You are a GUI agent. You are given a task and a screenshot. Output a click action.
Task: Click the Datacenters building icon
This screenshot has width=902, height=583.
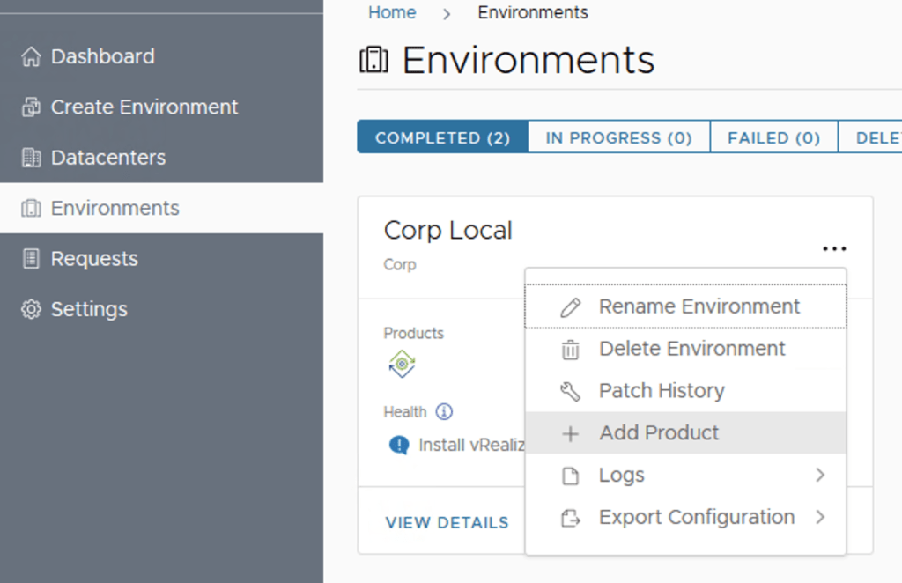click(31, 159)
